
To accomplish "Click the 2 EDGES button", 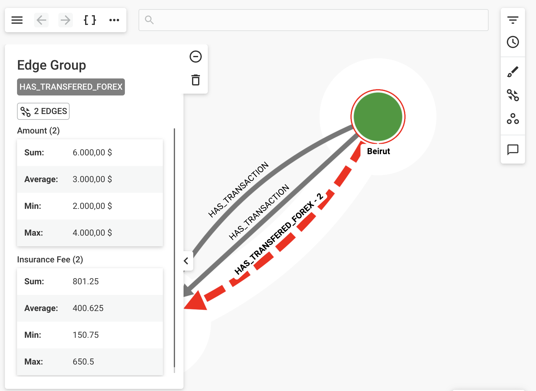I will [43, 111].
